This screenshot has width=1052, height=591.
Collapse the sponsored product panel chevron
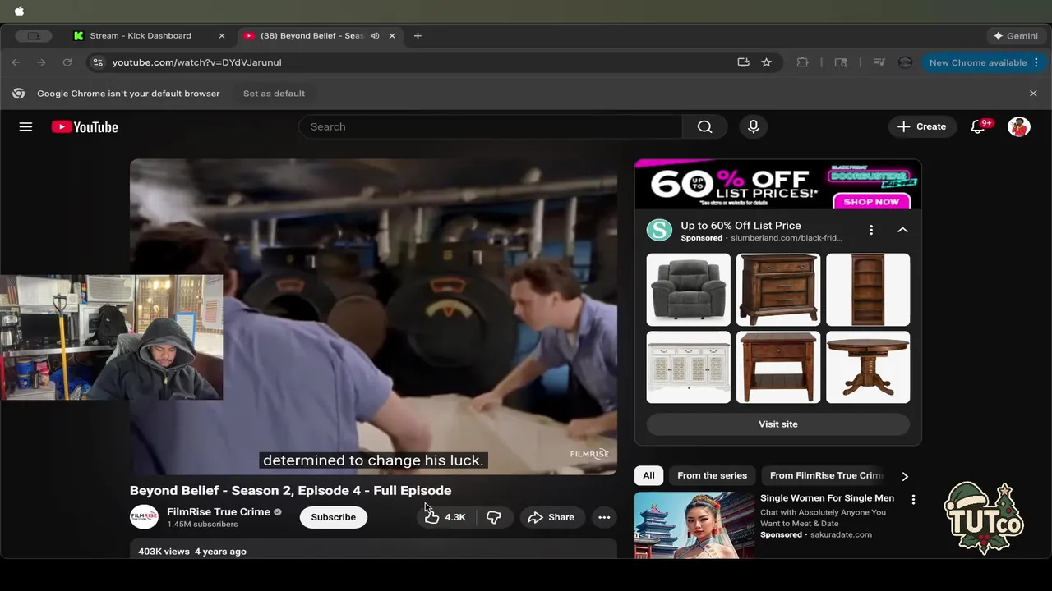click(902, 231)
